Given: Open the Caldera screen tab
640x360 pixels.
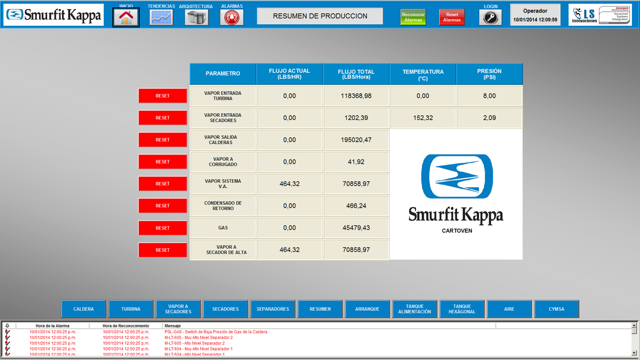Looking at the screenshot, I should [84, 309].
